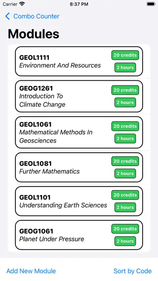
Task: Tap the 20 credits badge on GEOL1081
Action: [x=125, y=161]
